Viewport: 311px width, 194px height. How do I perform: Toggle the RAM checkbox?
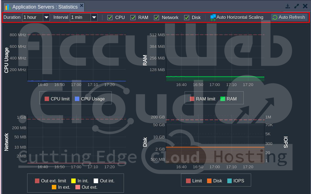click(133, 17)
